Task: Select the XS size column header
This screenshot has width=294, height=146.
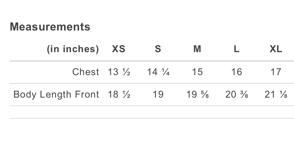Action: (x=119, y=49)
